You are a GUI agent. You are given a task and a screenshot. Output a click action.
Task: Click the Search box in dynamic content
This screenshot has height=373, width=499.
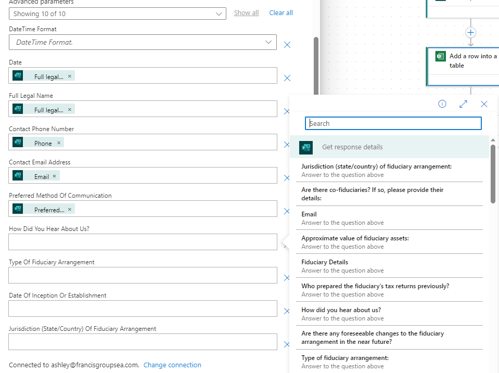click(393, 123)
